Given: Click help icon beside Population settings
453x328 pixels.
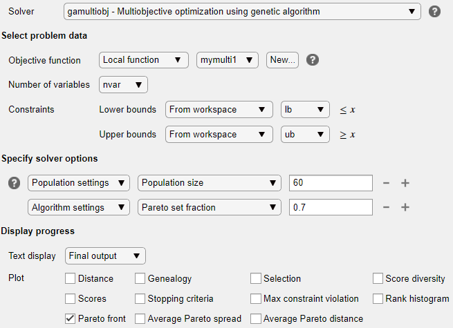Looking at the screenshot, I should click(14, 183).
